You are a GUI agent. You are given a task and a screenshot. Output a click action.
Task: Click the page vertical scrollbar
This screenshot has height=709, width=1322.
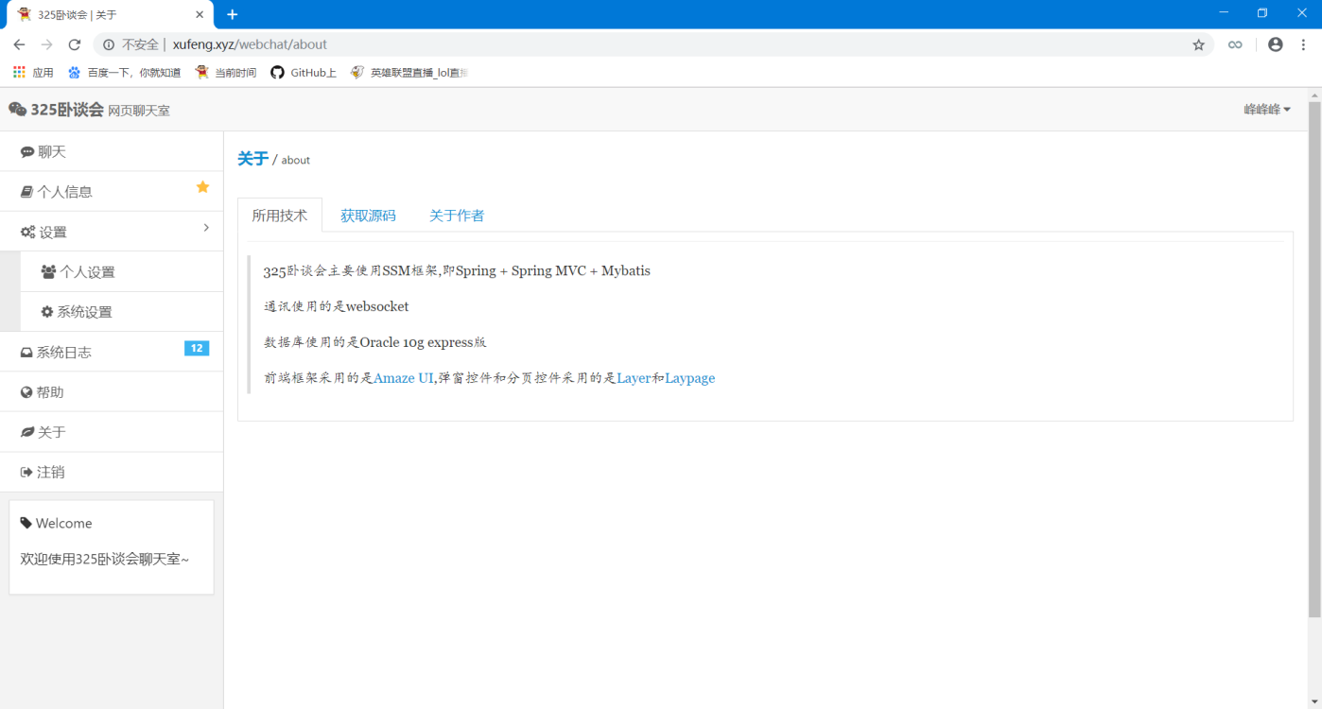coord(1314,359)
